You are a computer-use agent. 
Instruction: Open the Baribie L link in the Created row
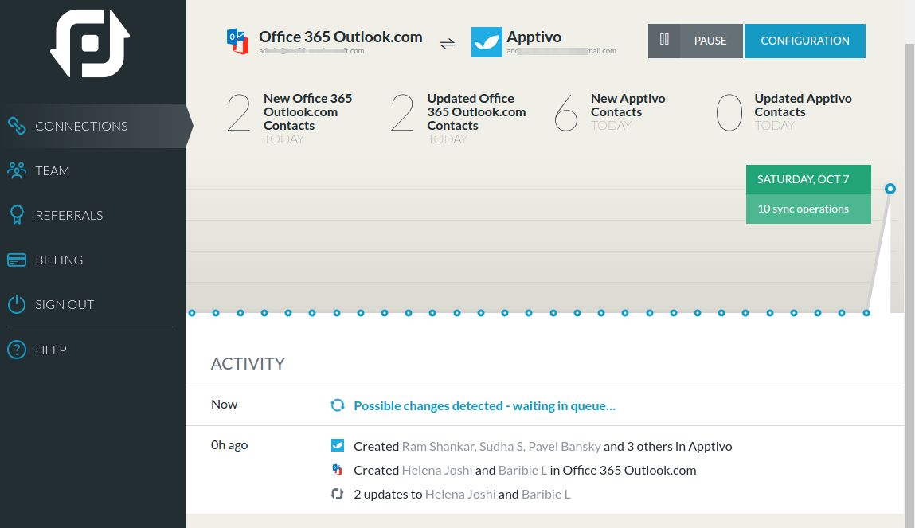523,470
